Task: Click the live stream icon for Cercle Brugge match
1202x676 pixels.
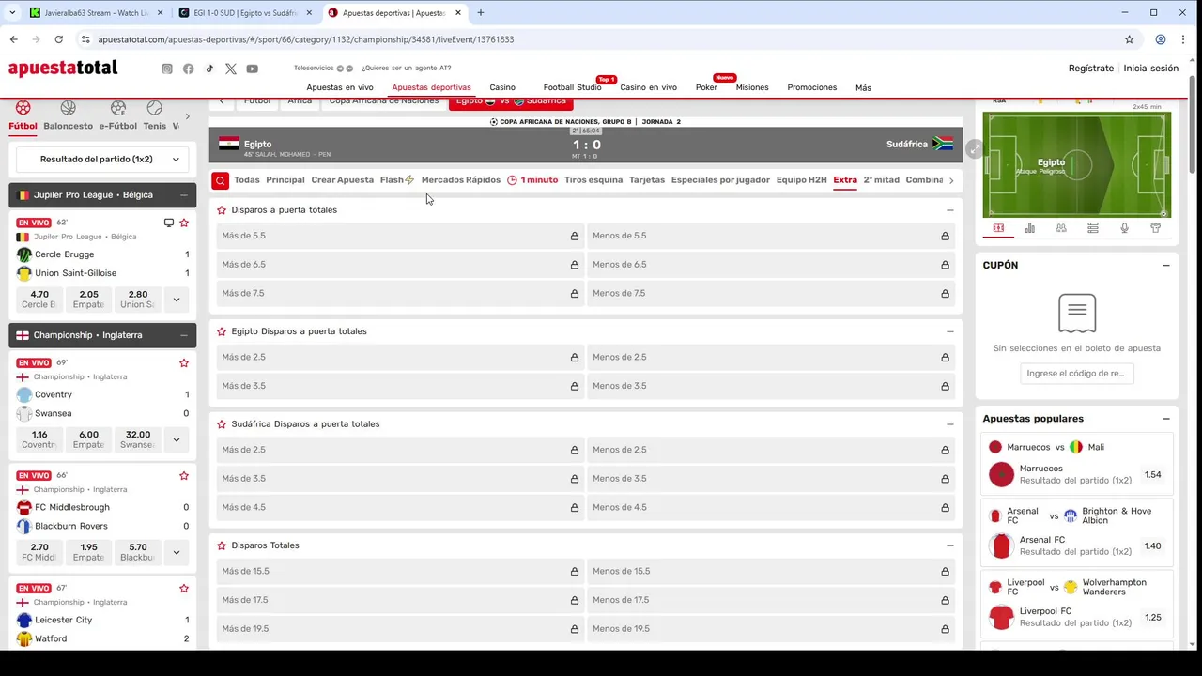Action: tap(169, 223)
